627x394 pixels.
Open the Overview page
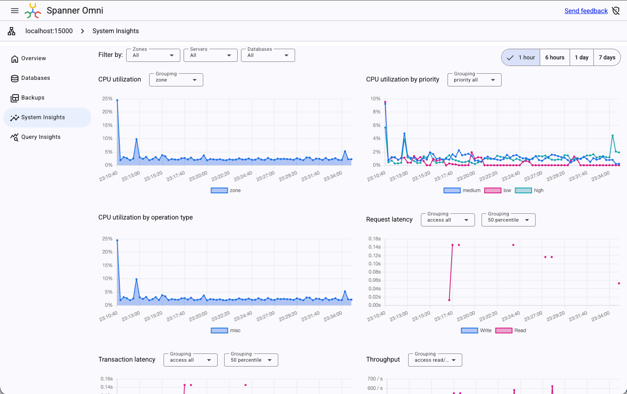click(x=47, y=59)
